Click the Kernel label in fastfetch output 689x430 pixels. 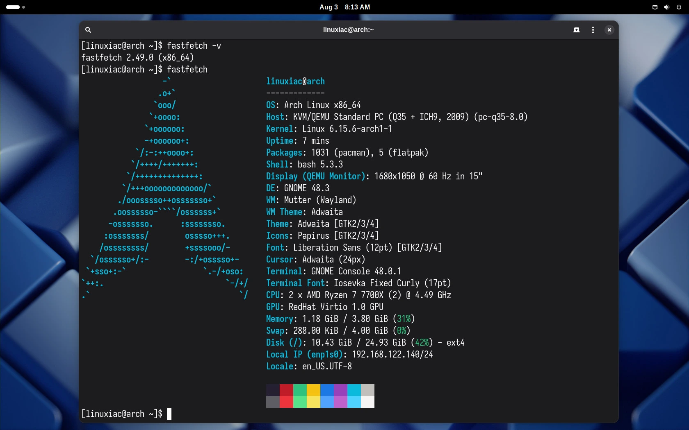point(279,129)
